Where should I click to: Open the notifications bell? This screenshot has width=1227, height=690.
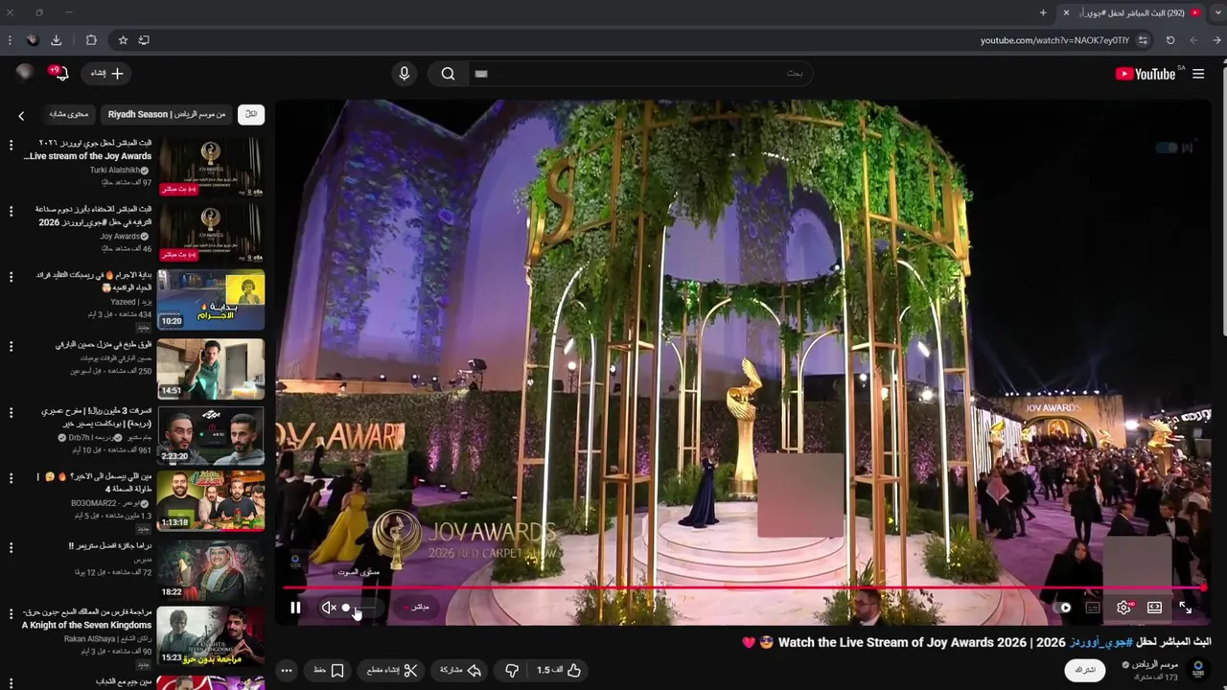tap(60, 74)
